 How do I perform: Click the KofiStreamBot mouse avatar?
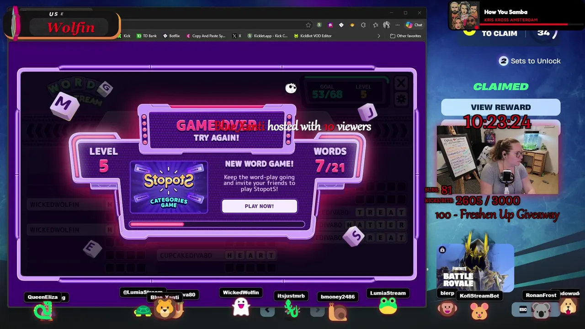point(479,311)
